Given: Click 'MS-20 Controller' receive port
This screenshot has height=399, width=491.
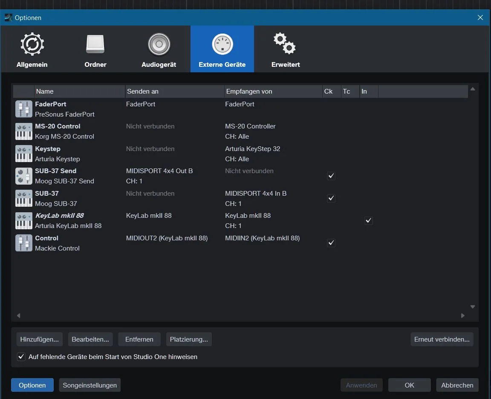Looking at the screenshot, I should coord(250,126).
